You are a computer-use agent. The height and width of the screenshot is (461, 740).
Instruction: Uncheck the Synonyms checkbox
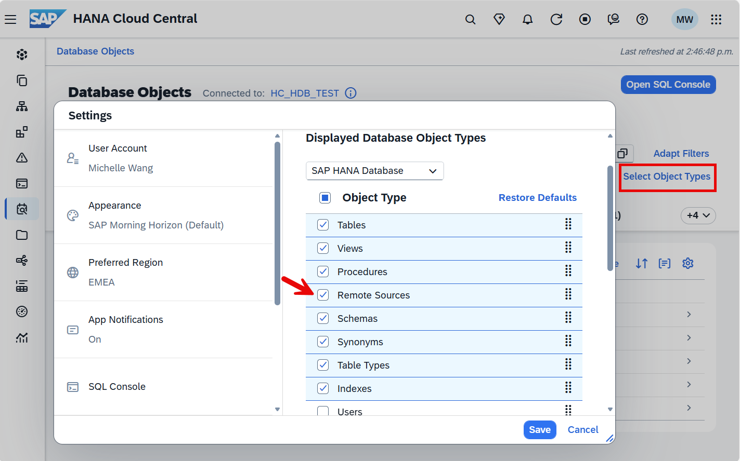[323, 342]
